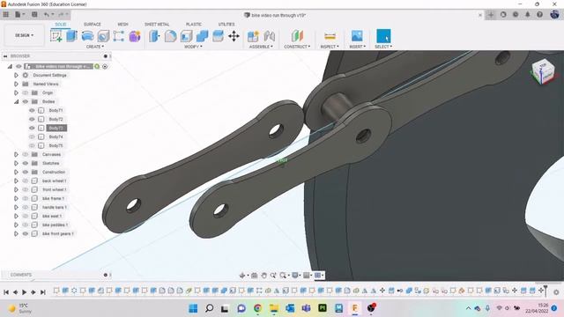Show Body74 using its eye icon
This screenshot has height=317, width=564.
(x=32, y=136)
